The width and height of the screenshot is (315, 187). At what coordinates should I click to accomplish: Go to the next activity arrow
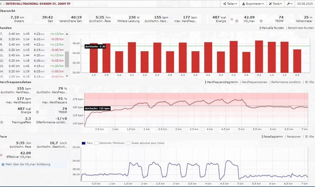(x=4, y=4)
